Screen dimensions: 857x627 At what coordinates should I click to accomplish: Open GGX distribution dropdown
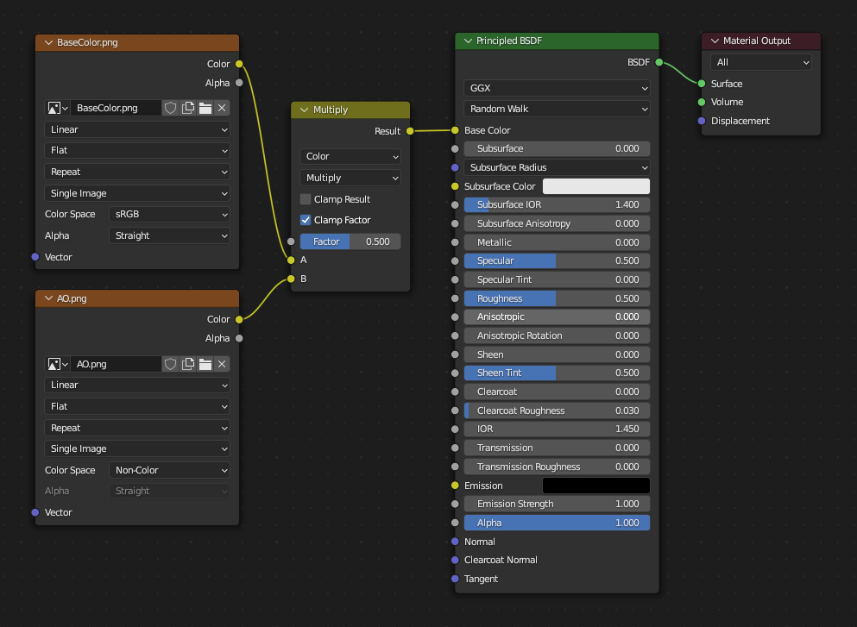pos(557,88)
